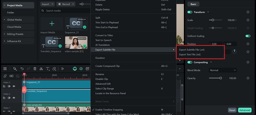Add keyframe diamond for Opacity
This screenshot has height=115, width=256.
pyautogui.click(x=248, y=78)
